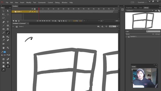Toggle Loop playback button
Viewport: 161px width, 91px height.
55,21
